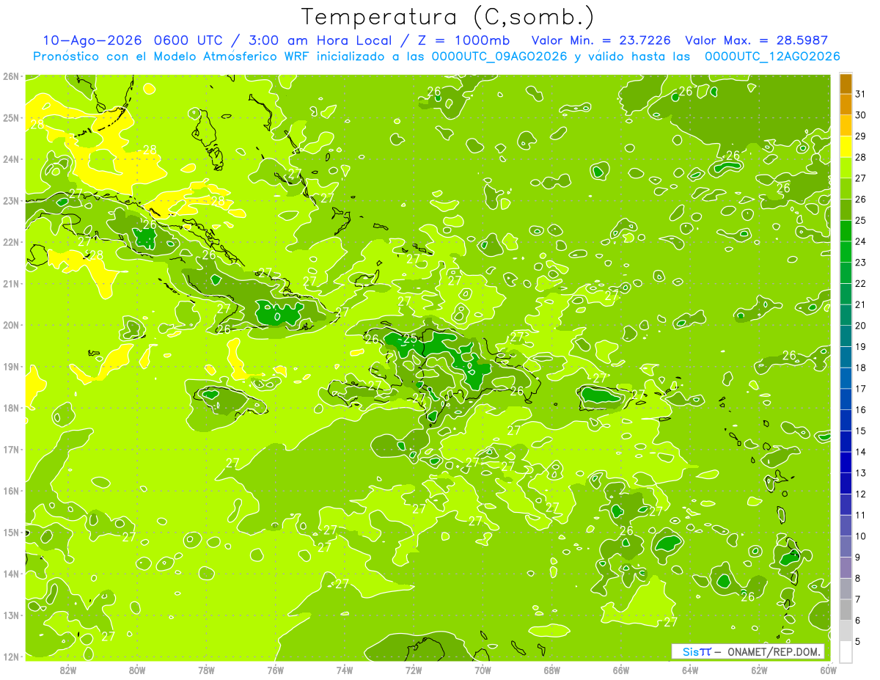Click the '13N' latitude axis label
This screenshot has height=680, width=880.
(10, 615)
